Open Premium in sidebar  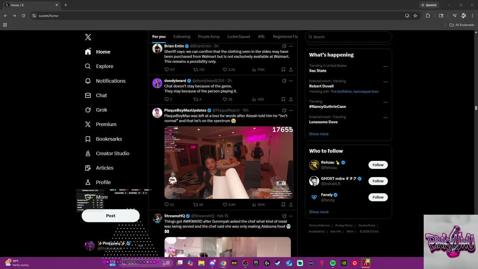(101, 124)
